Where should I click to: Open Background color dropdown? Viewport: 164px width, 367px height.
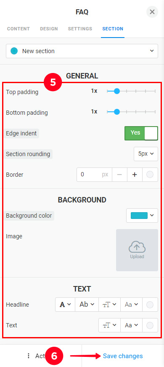point(142,216)
